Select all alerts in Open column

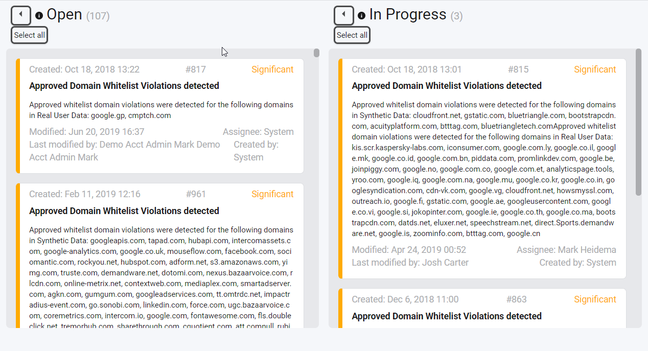(30, 35)
